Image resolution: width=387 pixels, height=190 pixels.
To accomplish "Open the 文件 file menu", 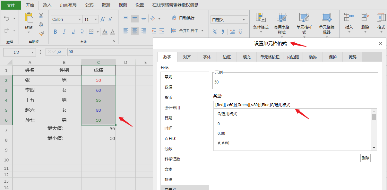I will pos(11,5).
